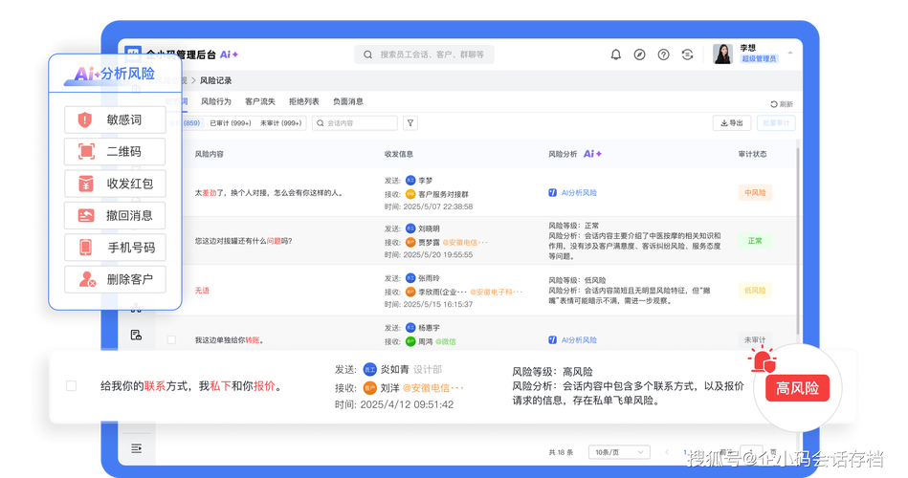Screen dimensions: 908x478
Task: Click sender avatar icon for 张雨玲
Action: pyautogui.click(x=410, y=278)
